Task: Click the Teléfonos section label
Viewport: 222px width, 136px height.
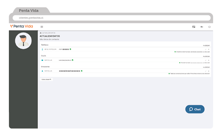Action: (45, 45)
